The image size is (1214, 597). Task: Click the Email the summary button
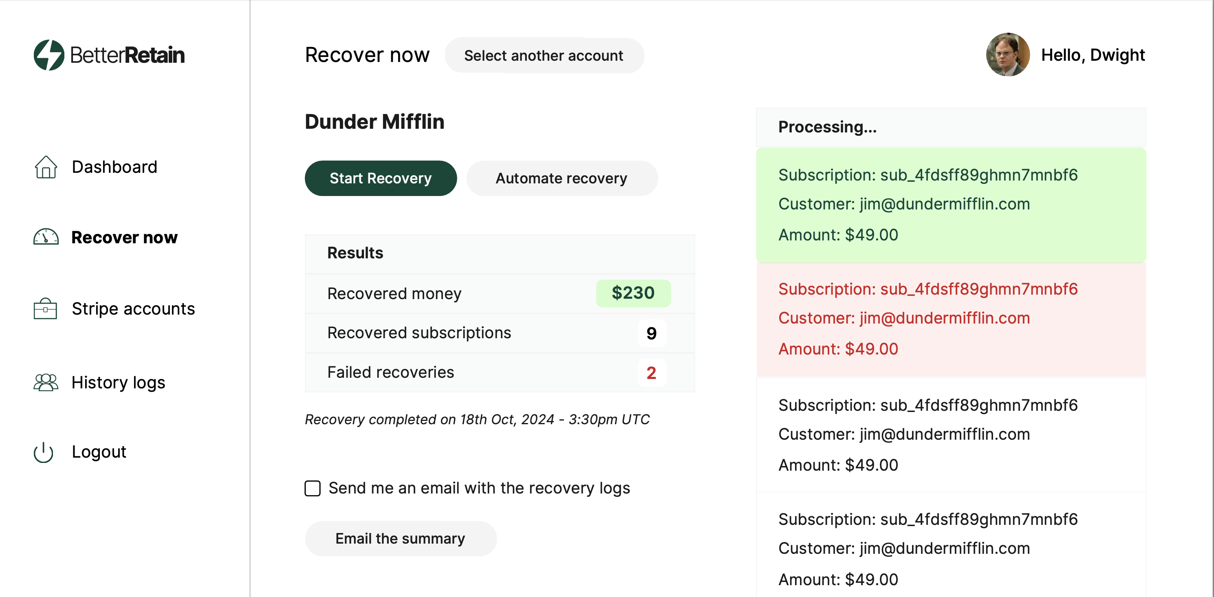pos(400,538)
